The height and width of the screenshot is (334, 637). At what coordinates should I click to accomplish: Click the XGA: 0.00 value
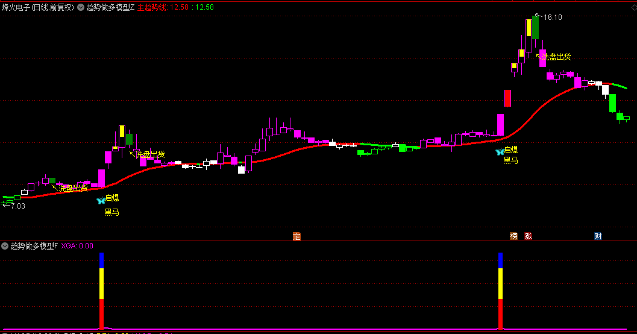77,246
